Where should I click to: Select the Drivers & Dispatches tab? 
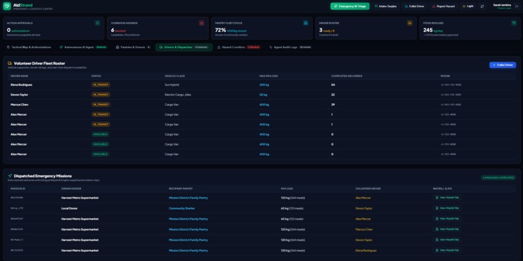point(184,47)
